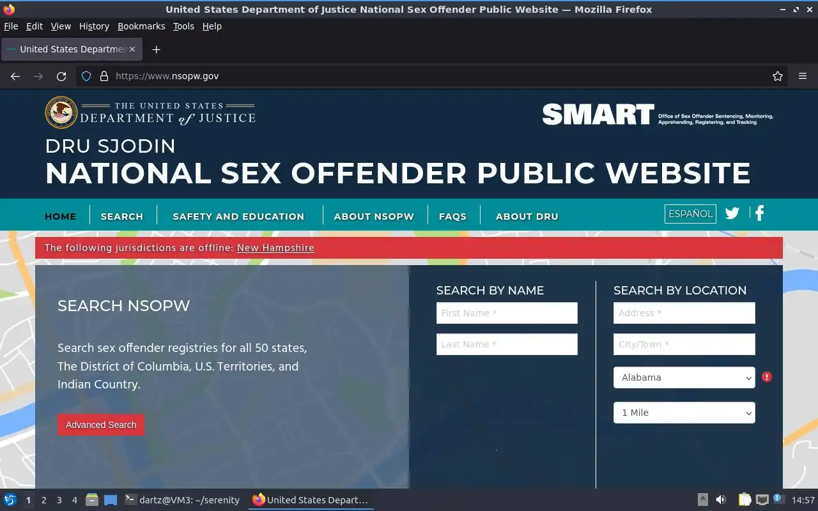Image resolution: width=818 pixels, height=511 pixels.
Task: Open the file manager taskbar icon
Action: click(92, 500)
